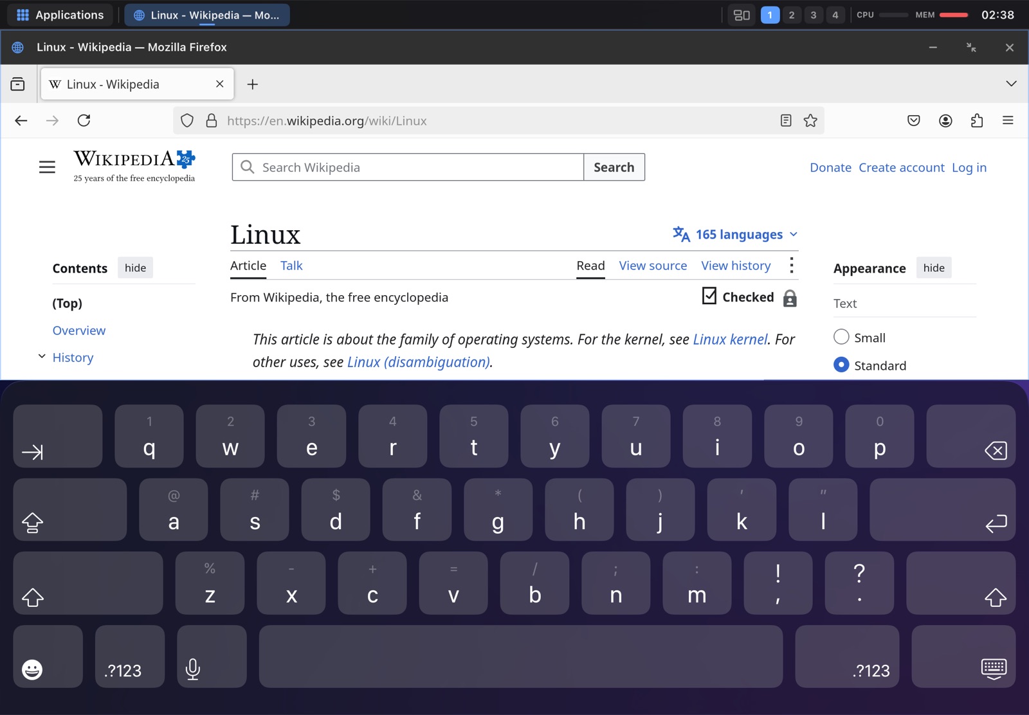Toggle the Checked revision checkbox

coord(709,296)
